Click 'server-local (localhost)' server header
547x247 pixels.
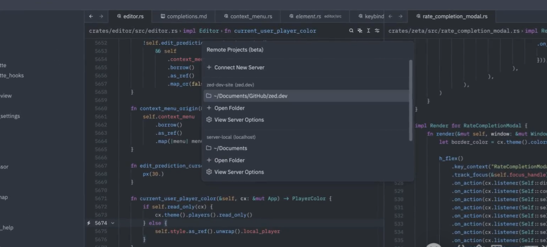231,137
